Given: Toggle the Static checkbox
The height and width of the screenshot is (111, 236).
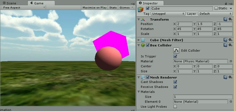Looking at the screenshot, I should (216, 9).
